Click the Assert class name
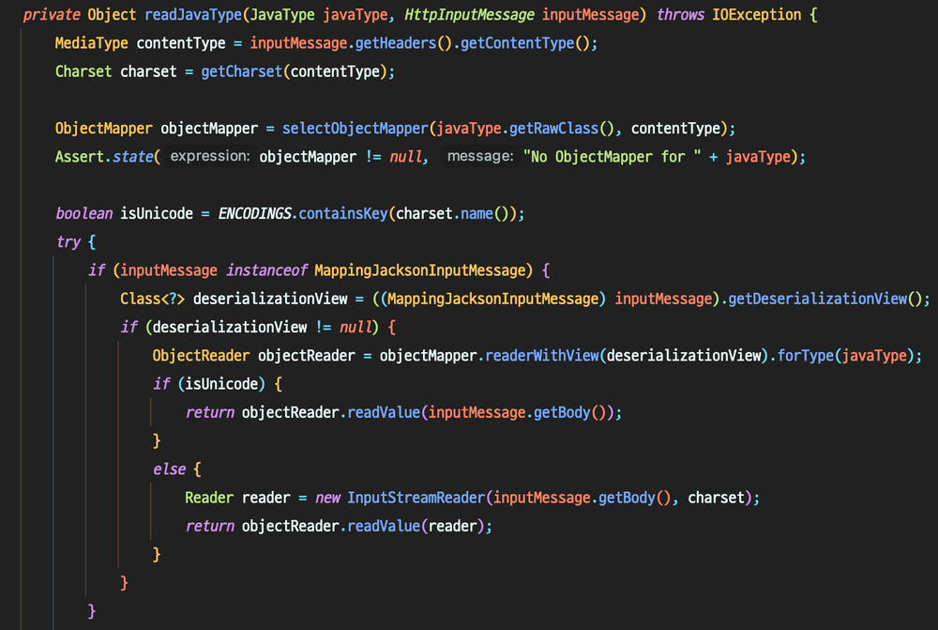The width and height of the screenshot is (938, 630). [79, 157]
